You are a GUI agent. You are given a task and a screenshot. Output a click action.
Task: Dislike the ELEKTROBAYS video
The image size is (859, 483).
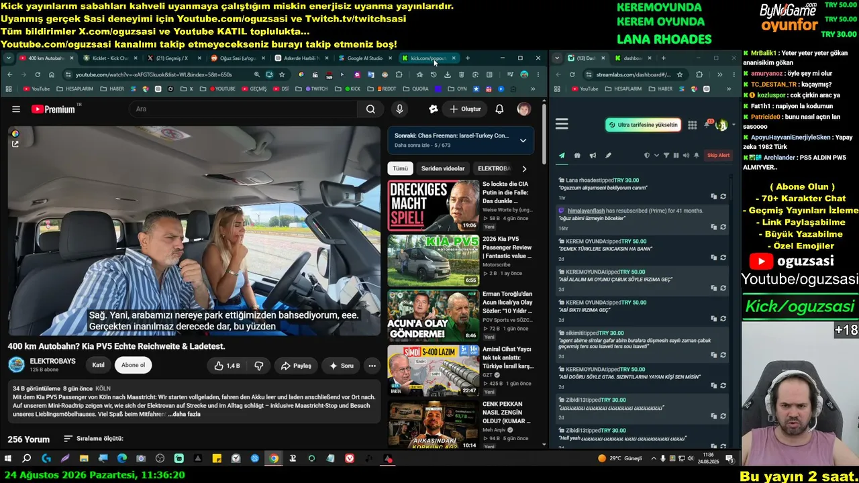coord(258,366)
